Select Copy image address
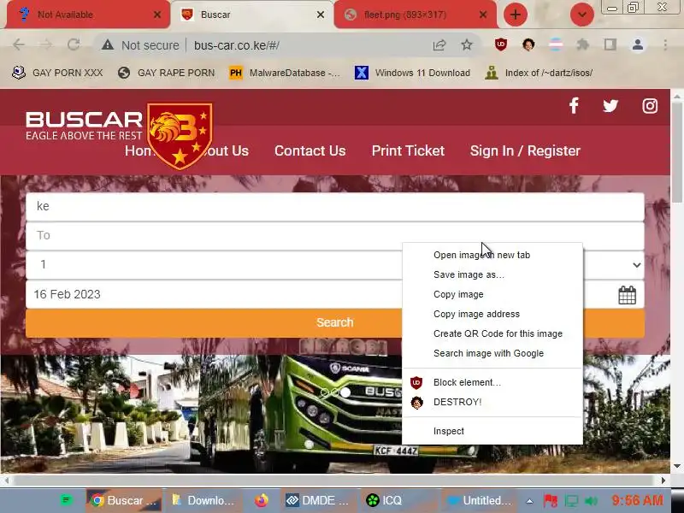Image resolution: width=684 pixels, height=513 pixels. point(492,314)
